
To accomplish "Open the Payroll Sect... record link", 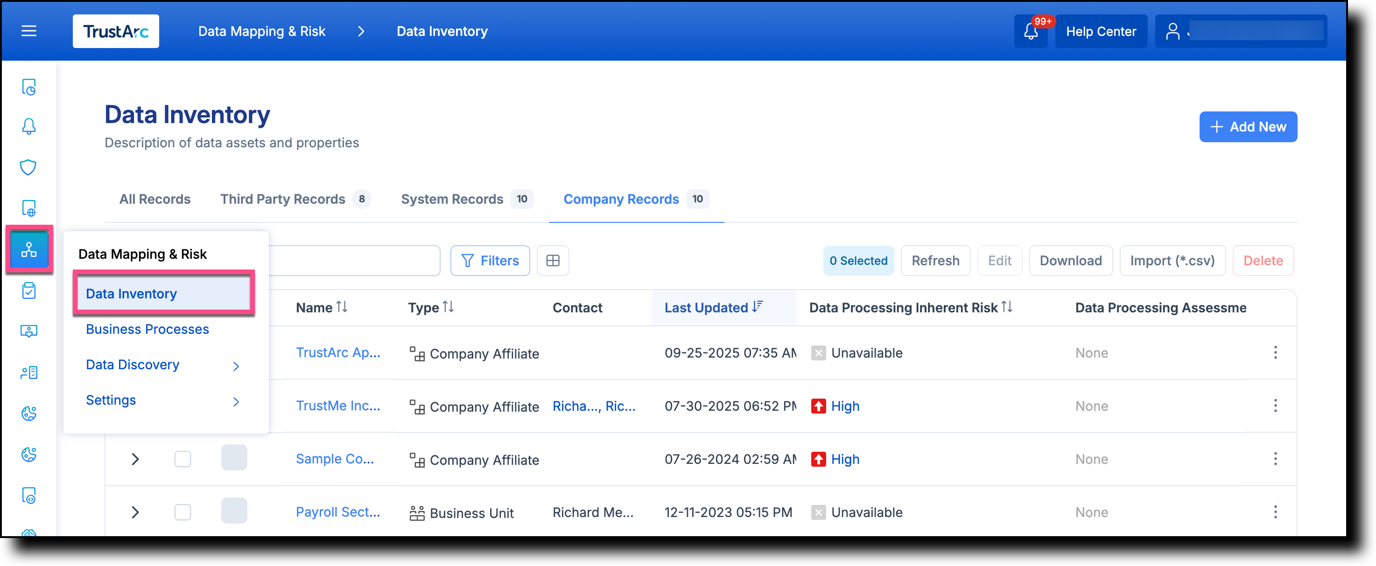I will click(x=338, y=512).
